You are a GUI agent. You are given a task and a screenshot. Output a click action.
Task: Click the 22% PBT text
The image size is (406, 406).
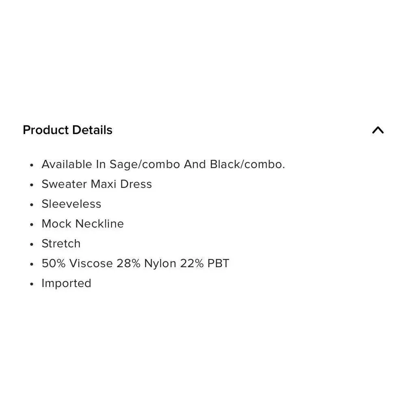pyautogui.click(x=205, y=263)
